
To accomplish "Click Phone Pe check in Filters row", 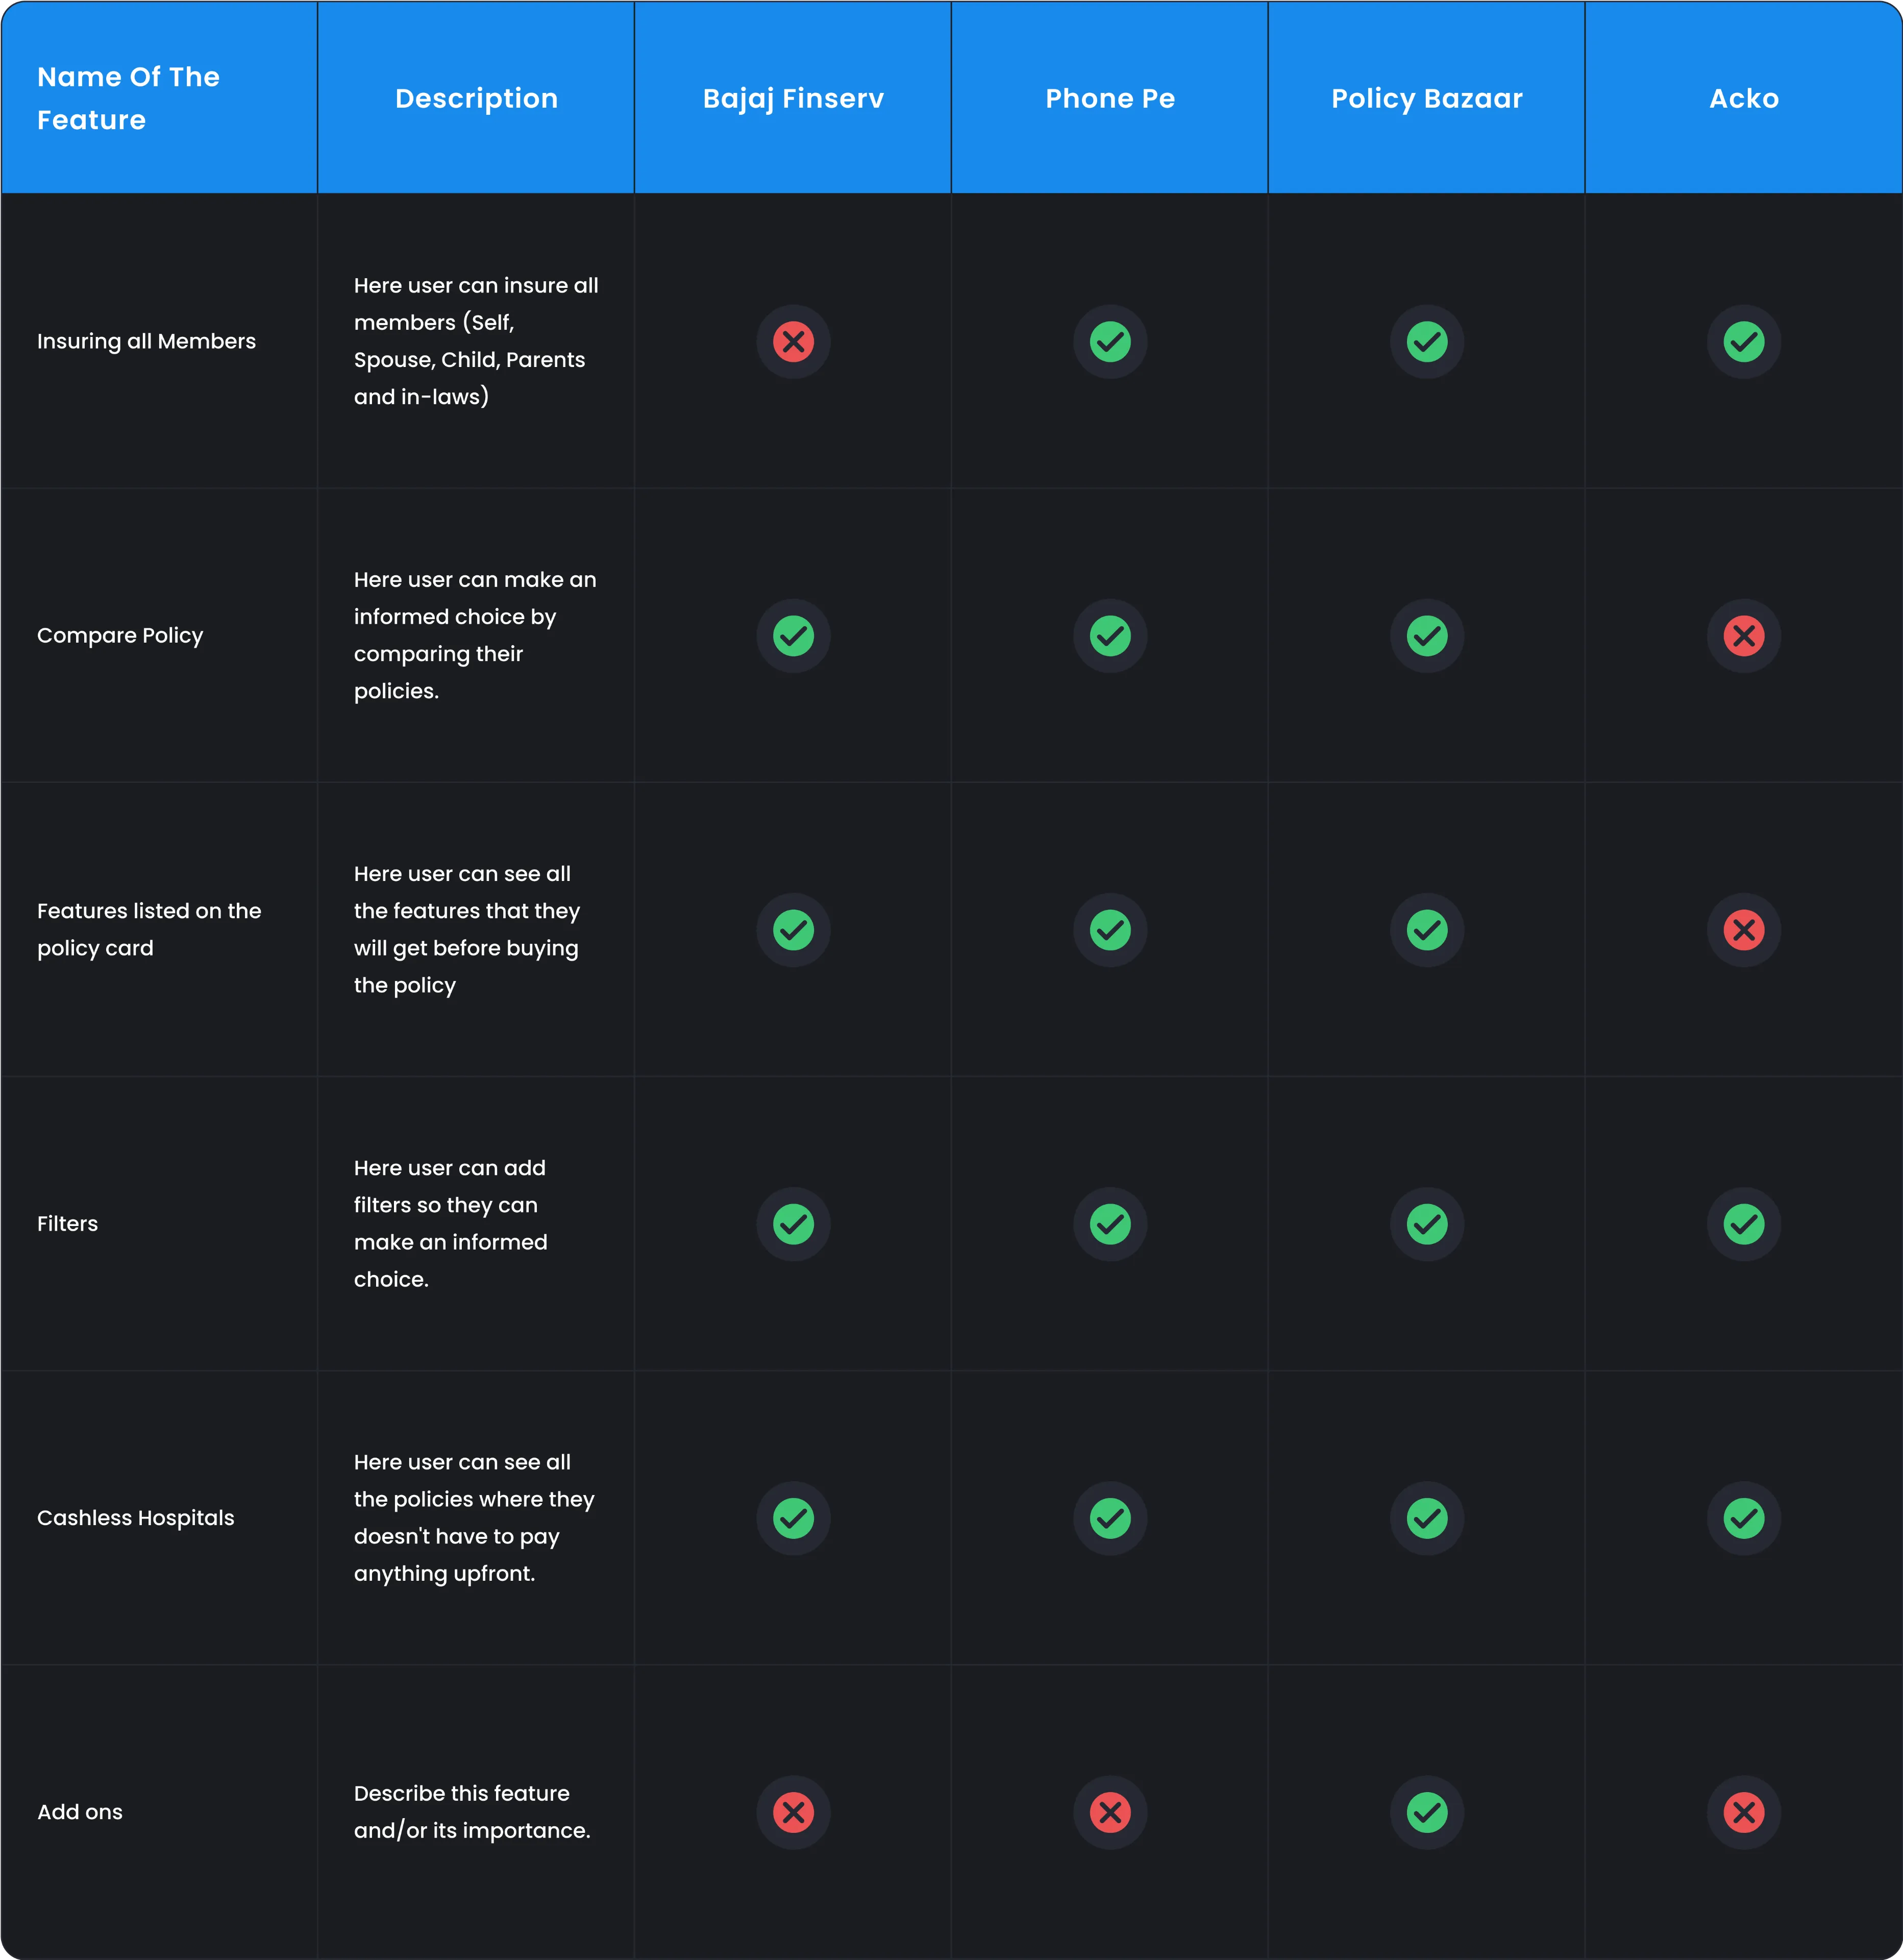I will (1110, 1224).
